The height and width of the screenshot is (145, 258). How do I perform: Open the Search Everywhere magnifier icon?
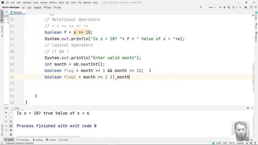click(x=256, y=7)
